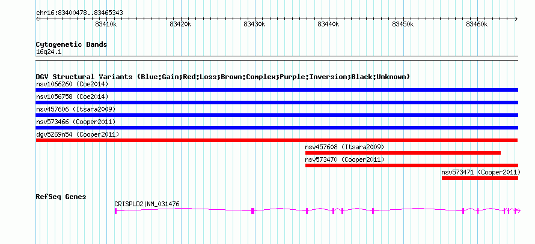535x244 pixels.
Task: Click the blue gain bar under nsv1066260
Action: pos(277,90)
